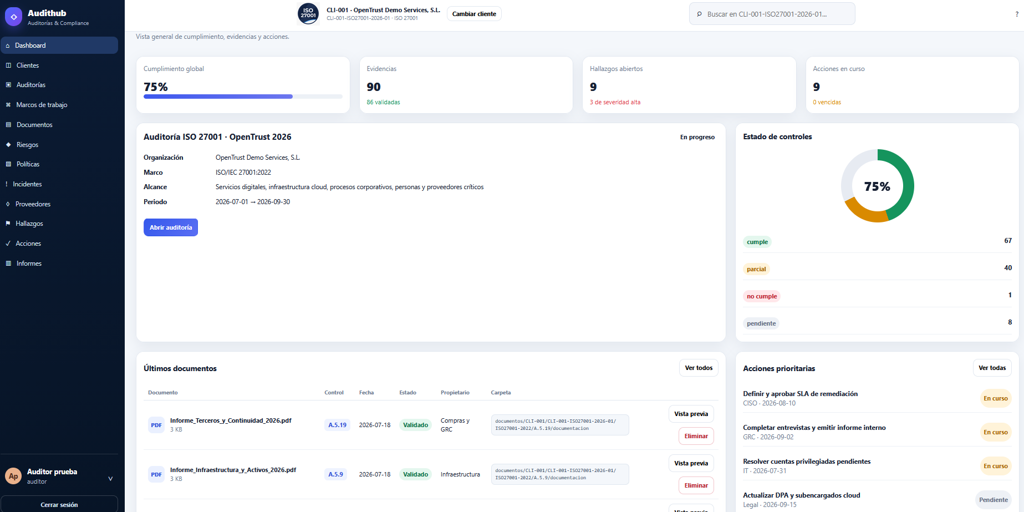Screen dimensions: 1024x512
Task: Click the A.5.19 control tag
Action: (x=337, y=425)
